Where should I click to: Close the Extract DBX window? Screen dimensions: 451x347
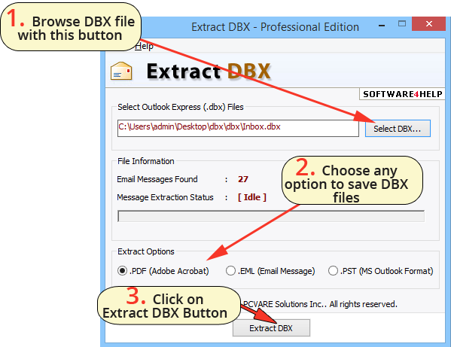(428, 23)
